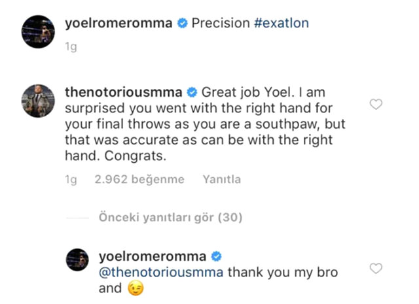Click verified badge beside thenotoriousmma username
Image resolution: width=419 pixels, height=304 pixels.
coord(193,91)
